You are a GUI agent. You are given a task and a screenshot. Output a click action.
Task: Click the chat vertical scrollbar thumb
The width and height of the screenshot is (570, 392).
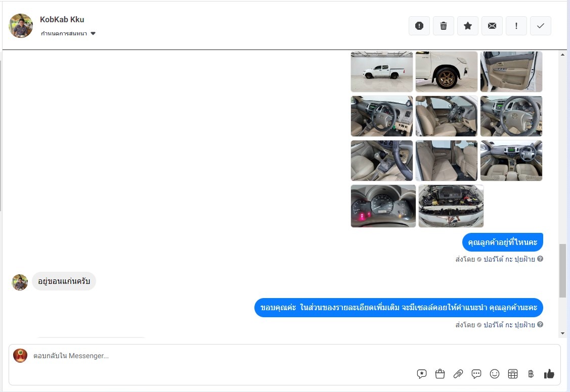(563, 271)
